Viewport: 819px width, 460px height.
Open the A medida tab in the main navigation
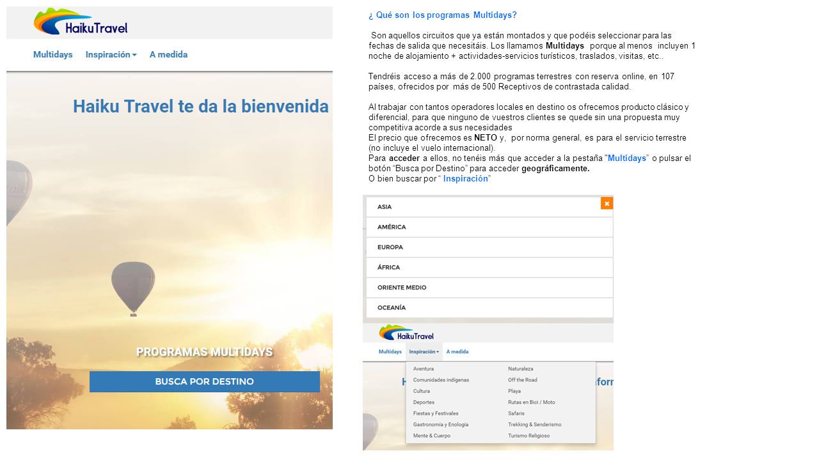coord(169,55)
